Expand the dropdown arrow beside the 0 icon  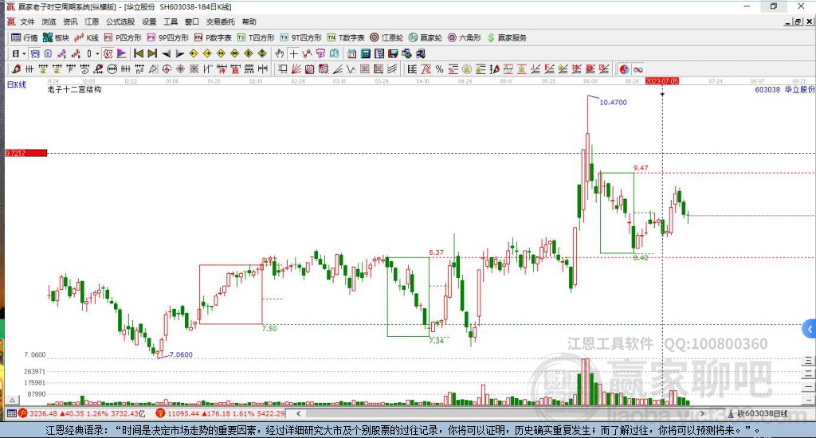tap(97, 53)
